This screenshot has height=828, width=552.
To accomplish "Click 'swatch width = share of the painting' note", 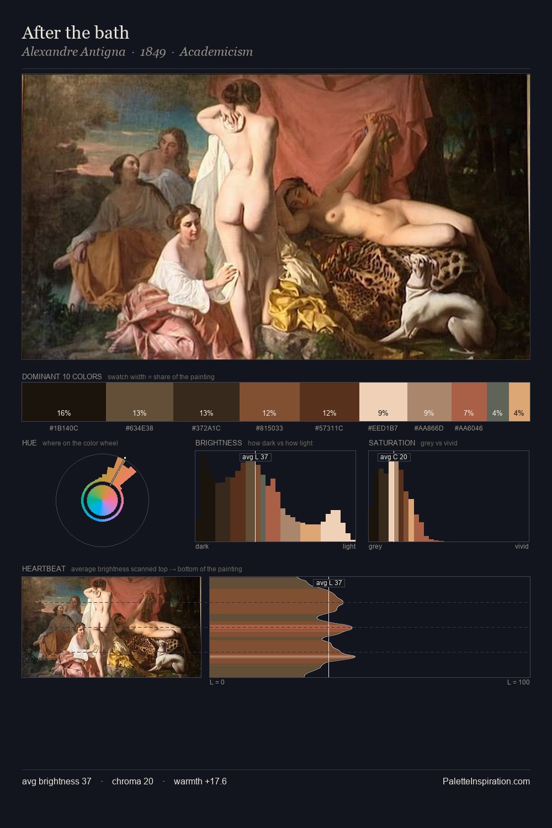I will (x=161, y=377).
